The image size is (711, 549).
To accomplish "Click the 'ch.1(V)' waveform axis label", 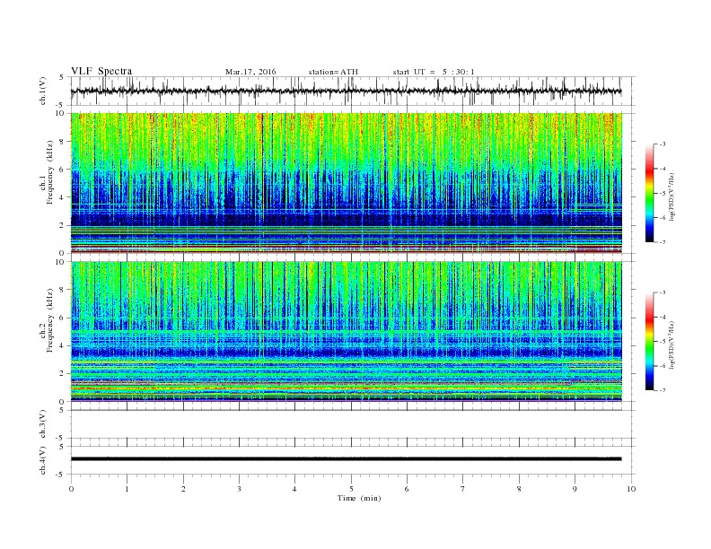I will (x=43, y=91).
